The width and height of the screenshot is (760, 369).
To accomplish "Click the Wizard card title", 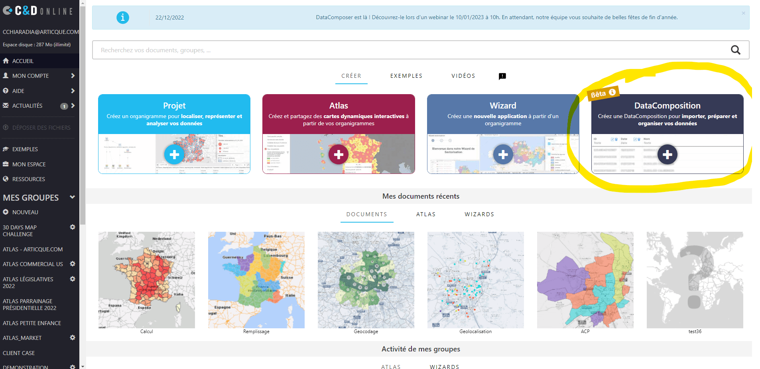I will 503,106.
